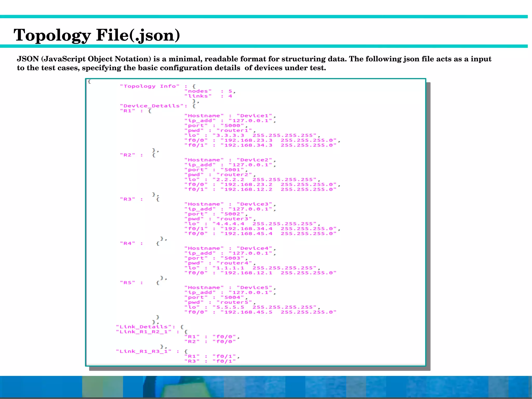Click the "nodes" : 5 line

209,91
